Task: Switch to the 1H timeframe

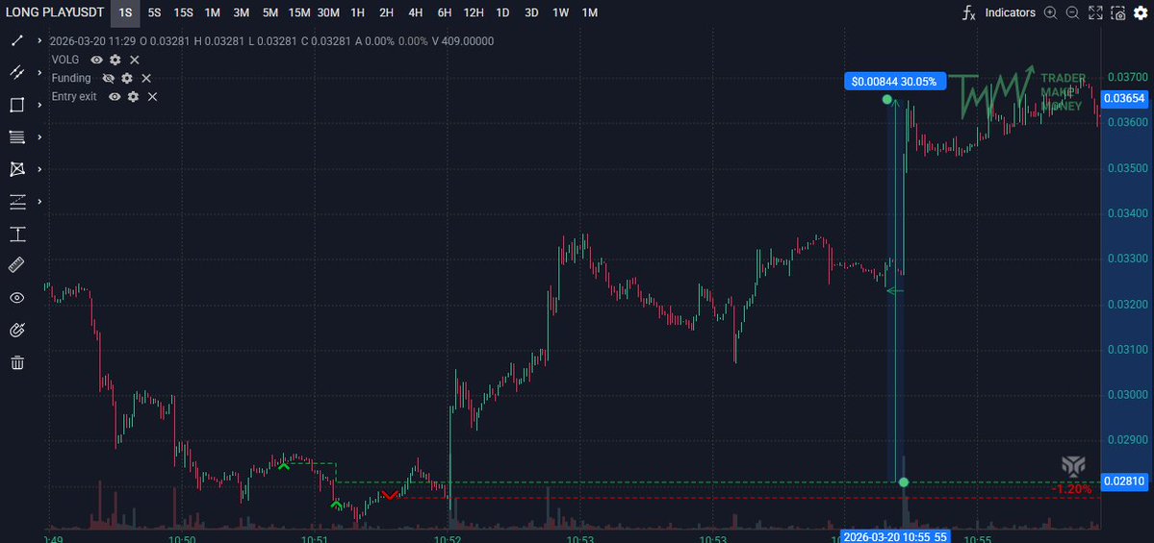Action: pyautogui.click(x=357, y=12)
